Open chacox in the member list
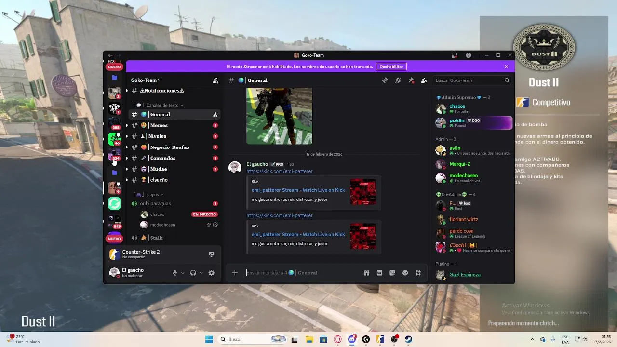Screen dimensions: 617x347 click(x=472, y=108)
